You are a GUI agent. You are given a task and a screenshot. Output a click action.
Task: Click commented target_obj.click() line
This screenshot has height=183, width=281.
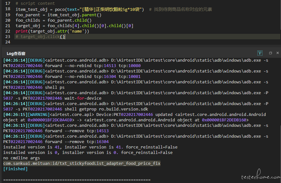click(40, 37)
